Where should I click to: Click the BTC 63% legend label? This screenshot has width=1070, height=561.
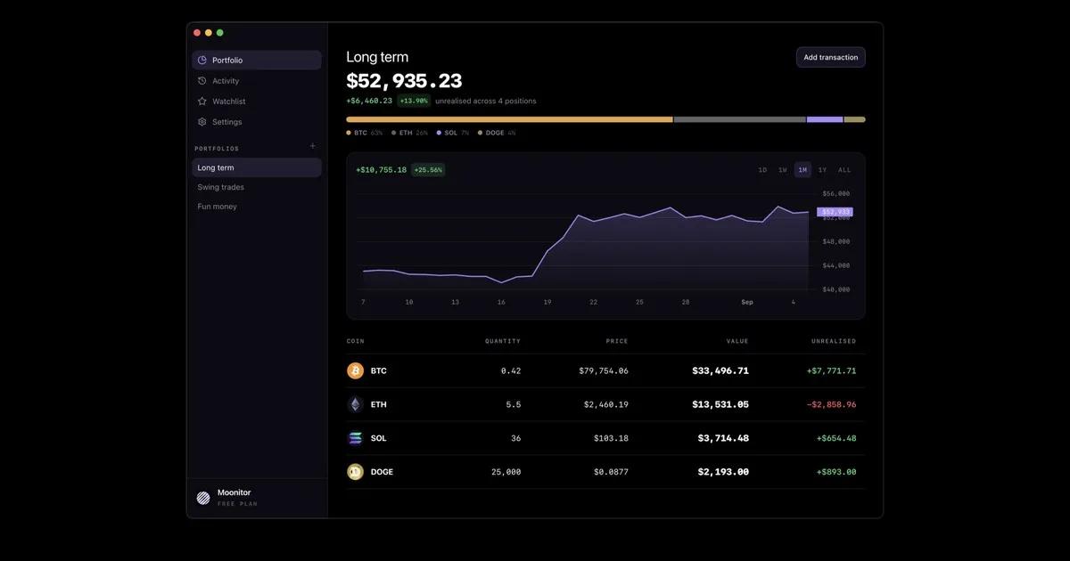click(x=365, y=133)
